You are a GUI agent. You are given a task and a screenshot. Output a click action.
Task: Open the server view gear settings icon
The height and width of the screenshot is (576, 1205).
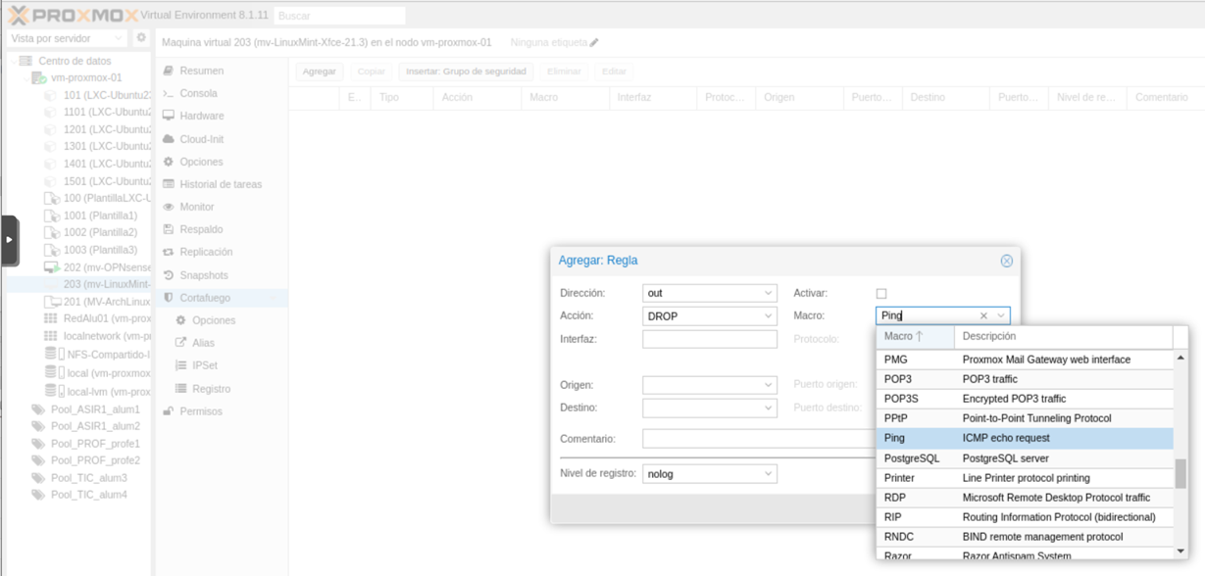141,38
